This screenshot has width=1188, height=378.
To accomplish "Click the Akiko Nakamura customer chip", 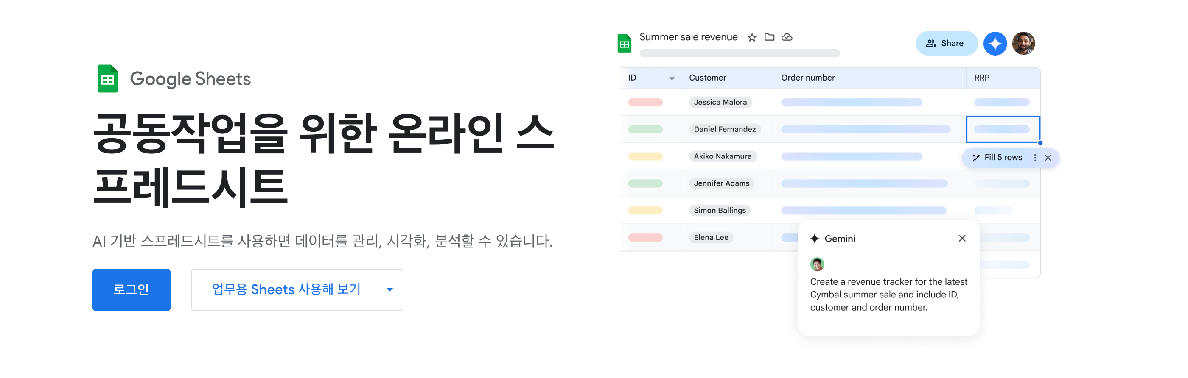I will [722, 156].
